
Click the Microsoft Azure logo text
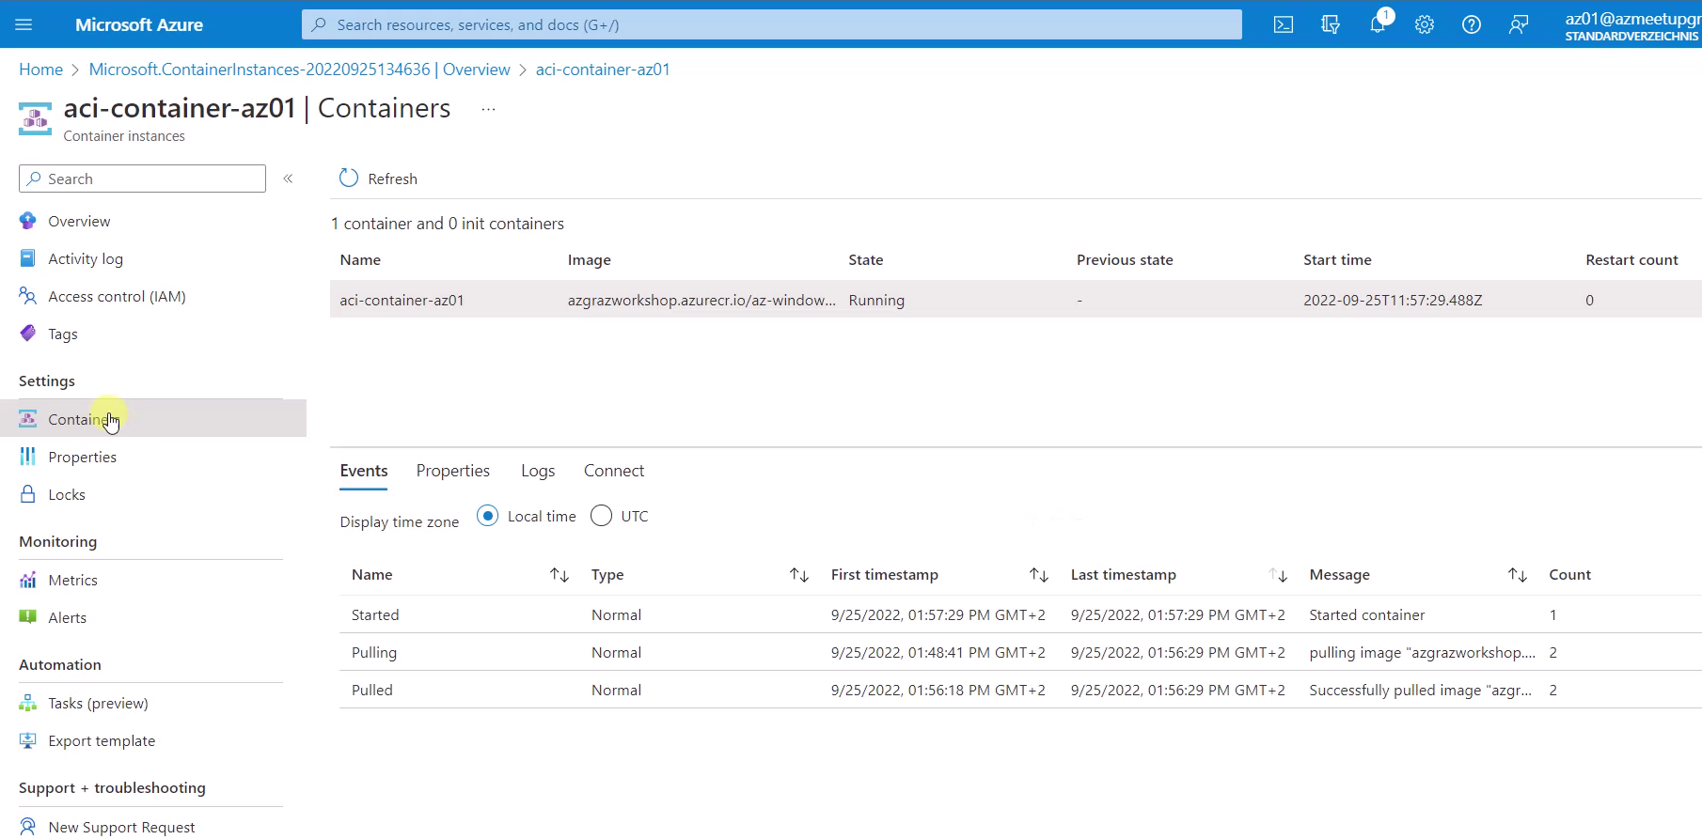coord(139,24)
